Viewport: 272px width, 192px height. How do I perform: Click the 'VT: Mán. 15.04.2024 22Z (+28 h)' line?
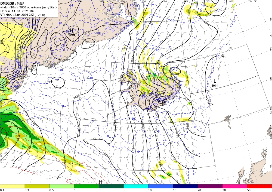pos(23,15)
